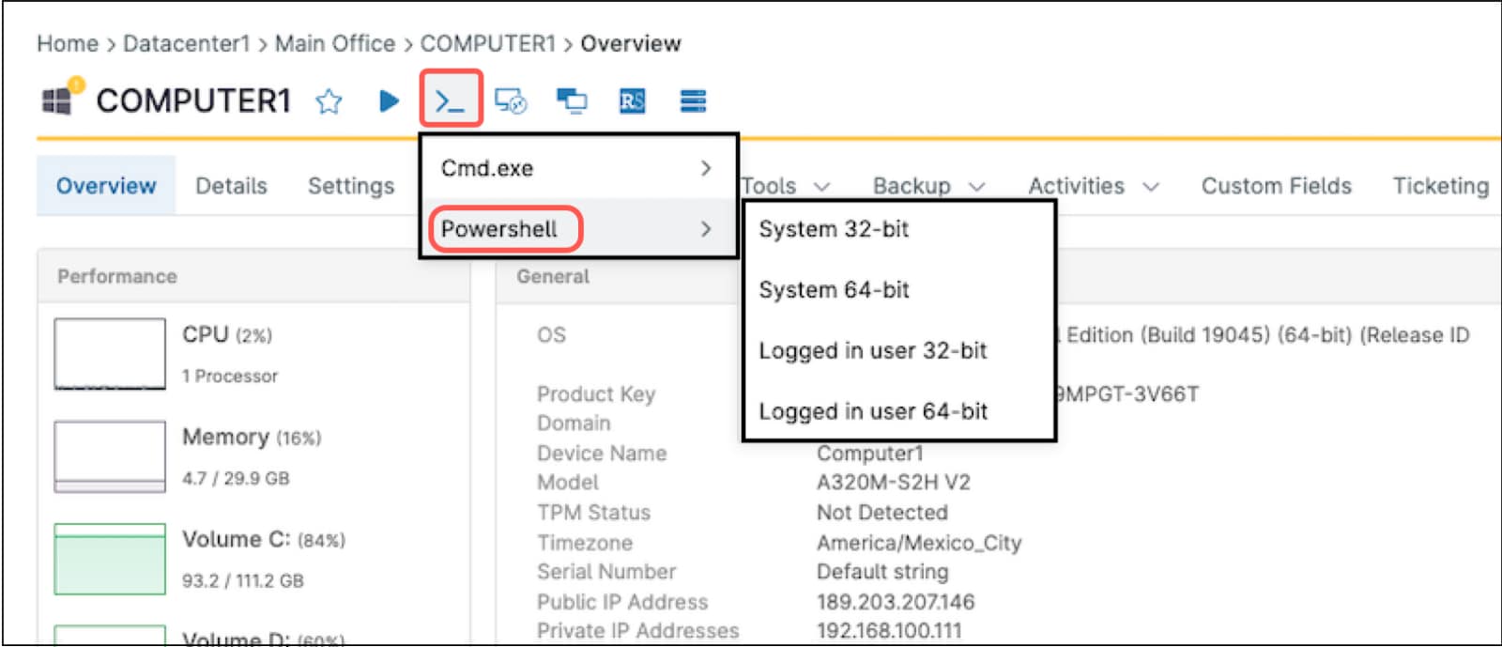The image size is (1502, 647).
Task: Click the Volume C: usage graph
Action: coord(110,559)
